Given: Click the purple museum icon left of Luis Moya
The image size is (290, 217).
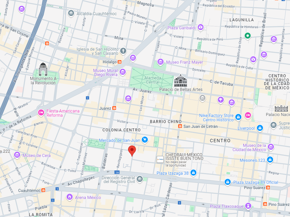Looking at the screenshot, I should tap(128, 99).
